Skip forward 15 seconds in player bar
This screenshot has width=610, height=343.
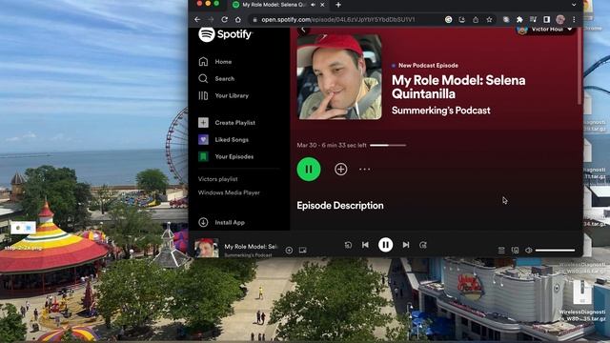click(423, 245)
